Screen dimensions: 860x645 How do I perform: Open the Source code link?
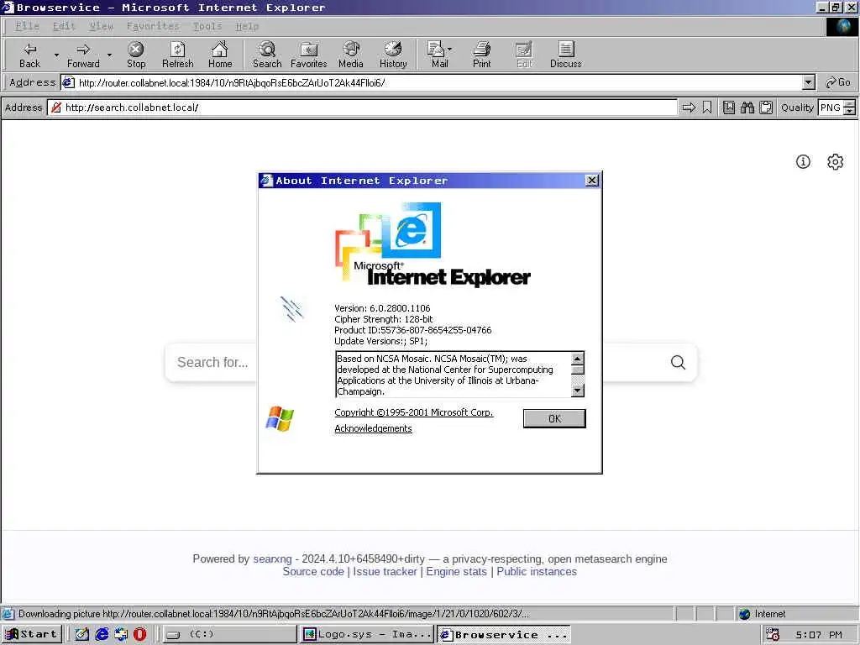(313, 571)
